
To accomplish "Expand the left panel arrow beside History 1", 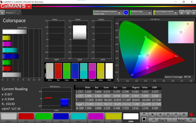I will (2, 12).
